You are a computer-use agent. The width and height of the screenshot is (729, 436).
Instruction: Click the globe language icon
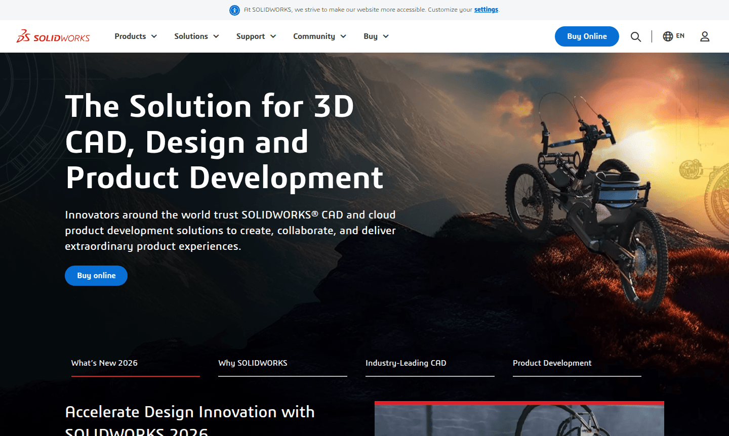point(667,36)
